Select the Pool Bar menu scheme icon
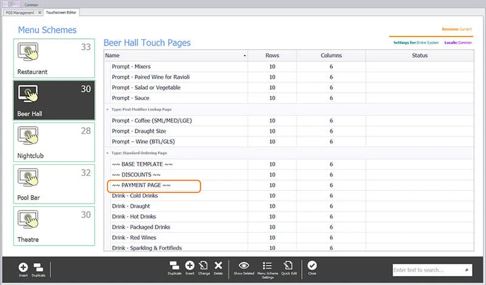Image resolution: width=486 pixels, height=285 pixels. click(28, 177)
